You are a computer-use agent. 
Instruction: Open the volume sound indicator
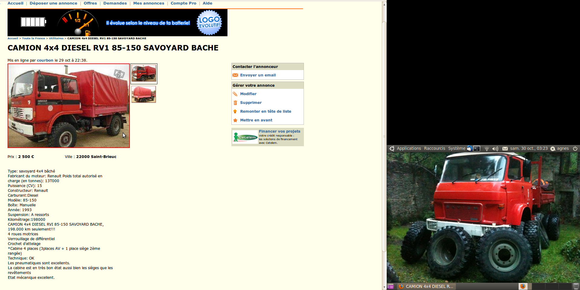495,149
